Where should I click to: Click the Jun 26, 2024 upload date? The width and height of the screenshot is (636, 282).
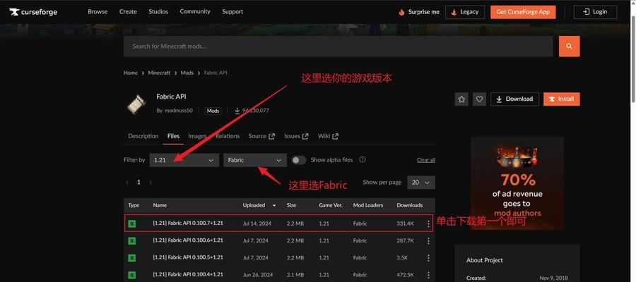[x=257, y=275]
